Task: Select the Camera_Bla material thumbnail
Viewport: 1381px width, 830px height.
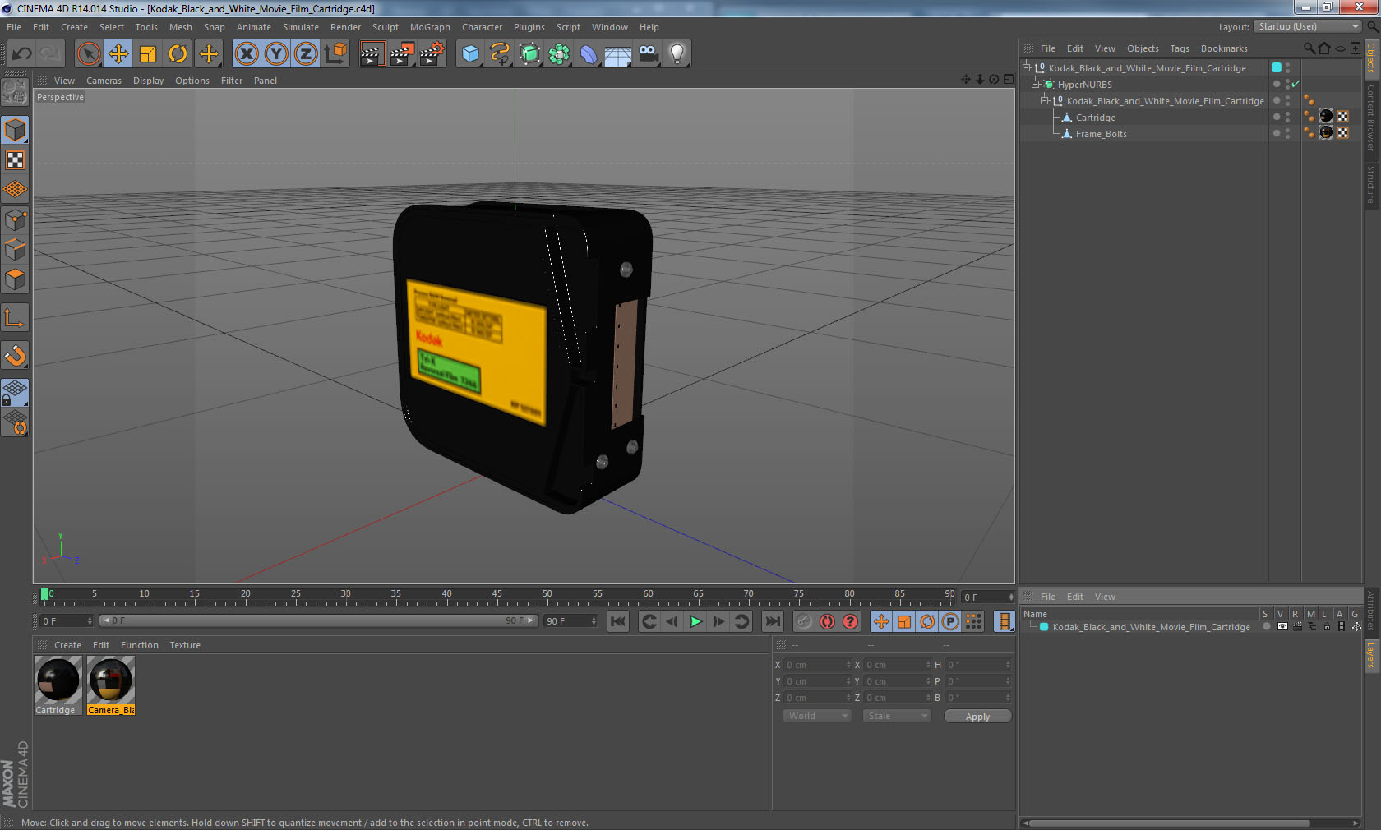Action: (110, 681)
